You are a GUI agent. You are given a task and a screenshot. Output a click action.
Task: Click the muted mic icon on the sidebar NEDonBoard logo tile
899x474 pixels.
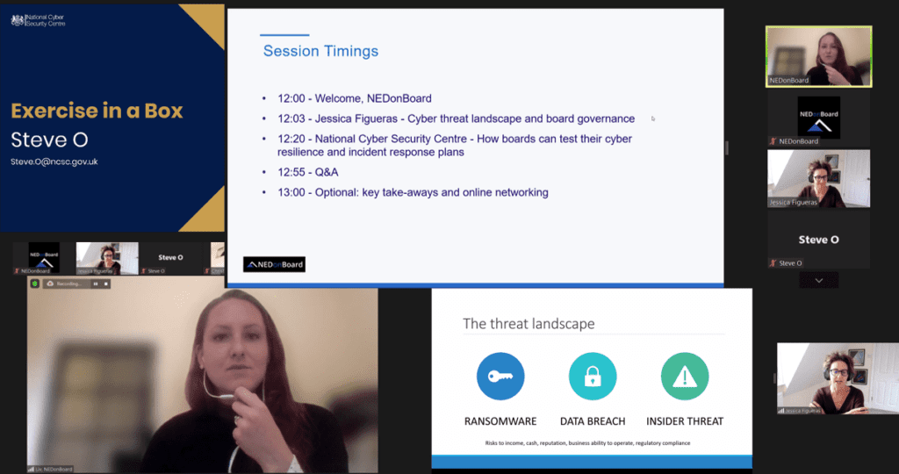tap(773, 141)
